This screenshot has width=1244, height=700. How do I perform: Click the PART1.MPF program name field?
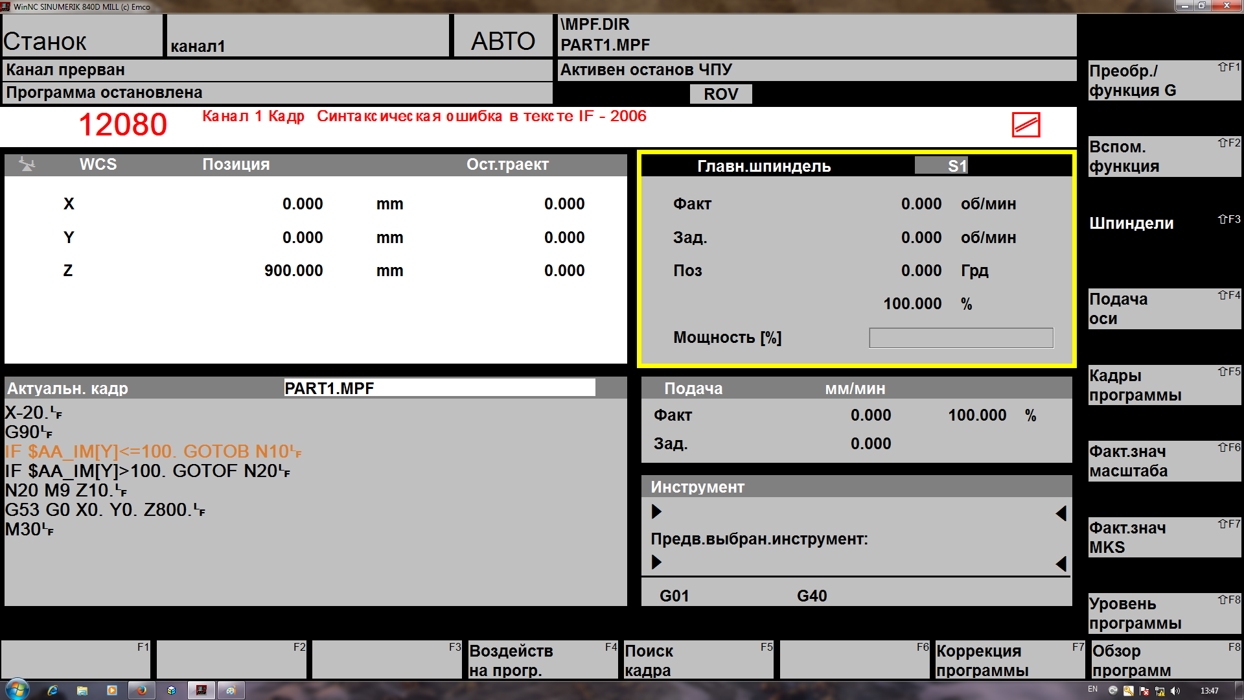pos(439,388)
